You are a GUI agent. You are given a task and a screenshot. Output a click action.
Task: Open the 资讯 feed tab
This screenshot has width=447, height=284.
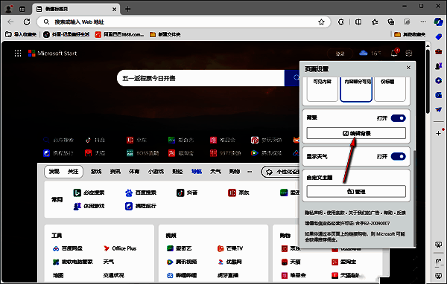(x=115, y=172)
